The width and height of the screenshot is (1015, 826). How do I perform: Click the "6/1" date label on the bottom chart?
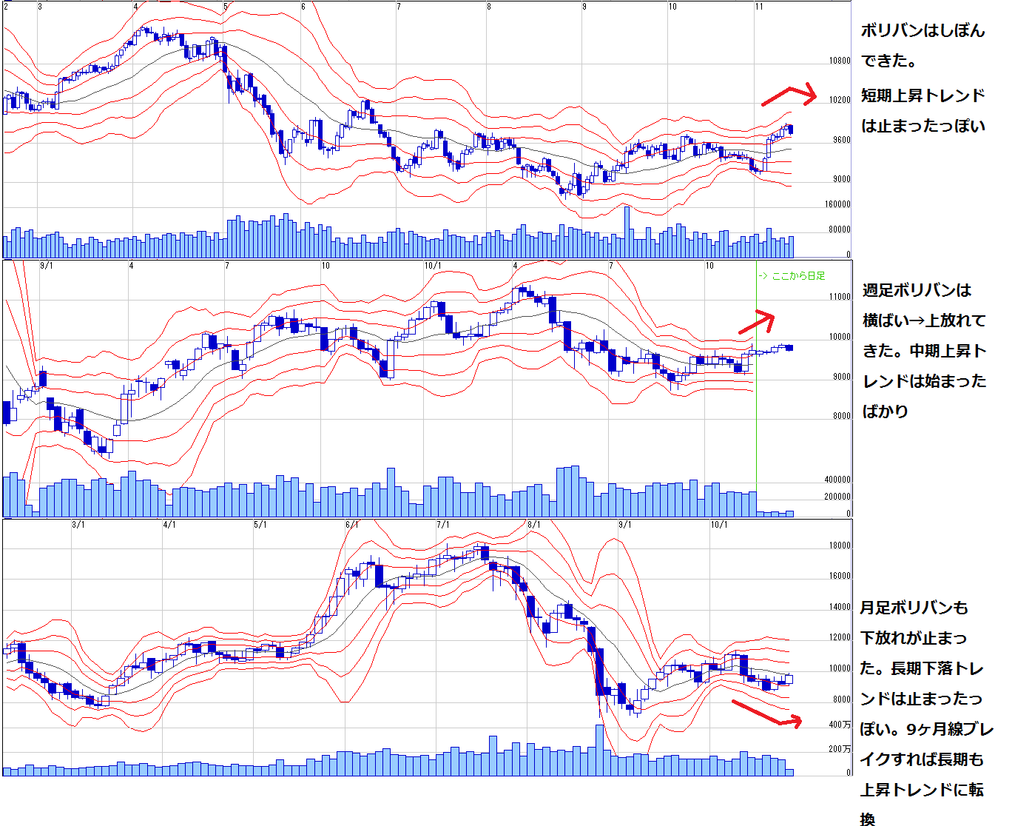tap(351, 525)
